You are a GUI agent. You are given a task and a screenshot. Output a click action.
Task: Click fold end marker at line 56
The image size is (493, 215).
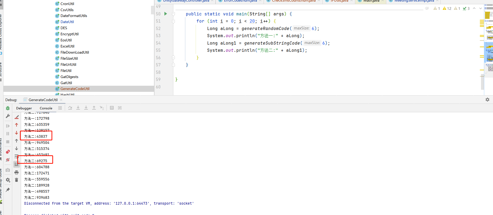173,57
